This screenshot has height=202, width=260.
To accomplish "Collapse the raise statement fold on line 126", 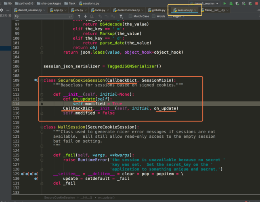I will (42, 160).
